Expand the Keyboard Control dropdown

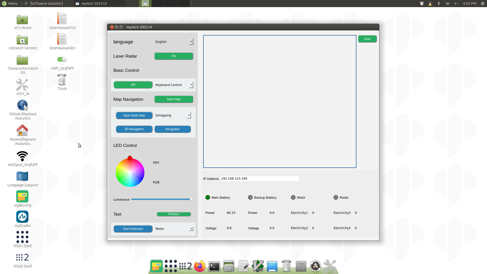point(191,85)
